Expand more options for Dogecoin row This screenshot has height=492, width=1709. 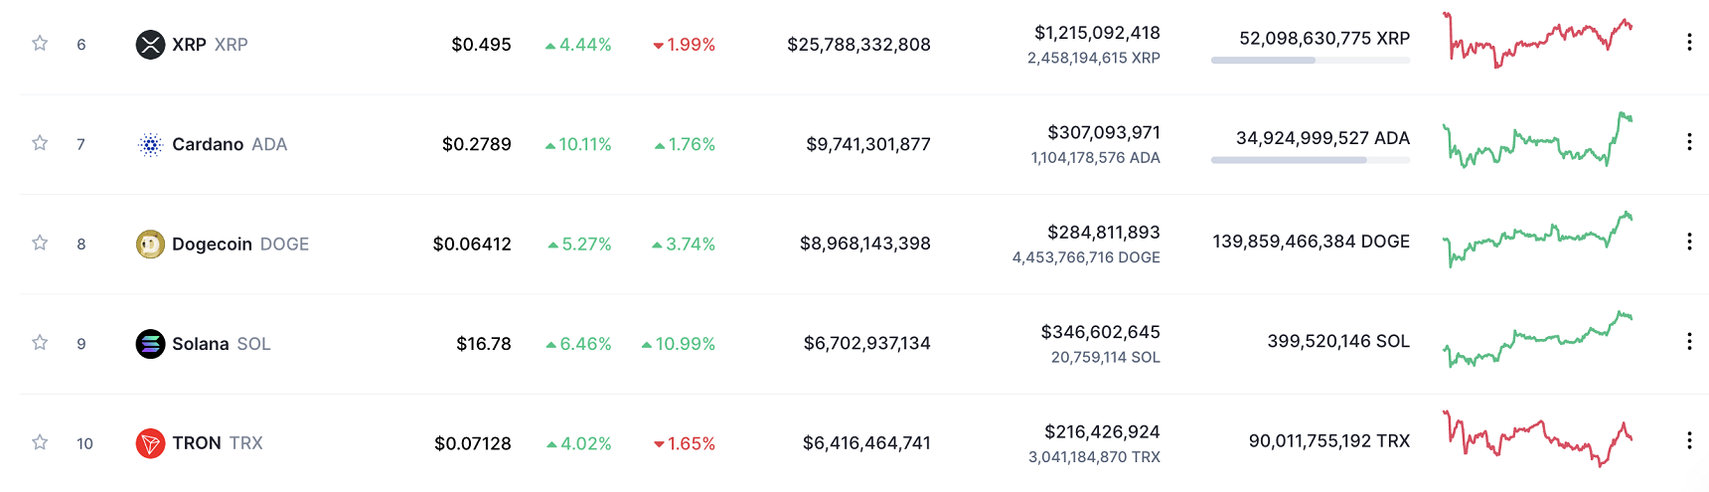1689,242
